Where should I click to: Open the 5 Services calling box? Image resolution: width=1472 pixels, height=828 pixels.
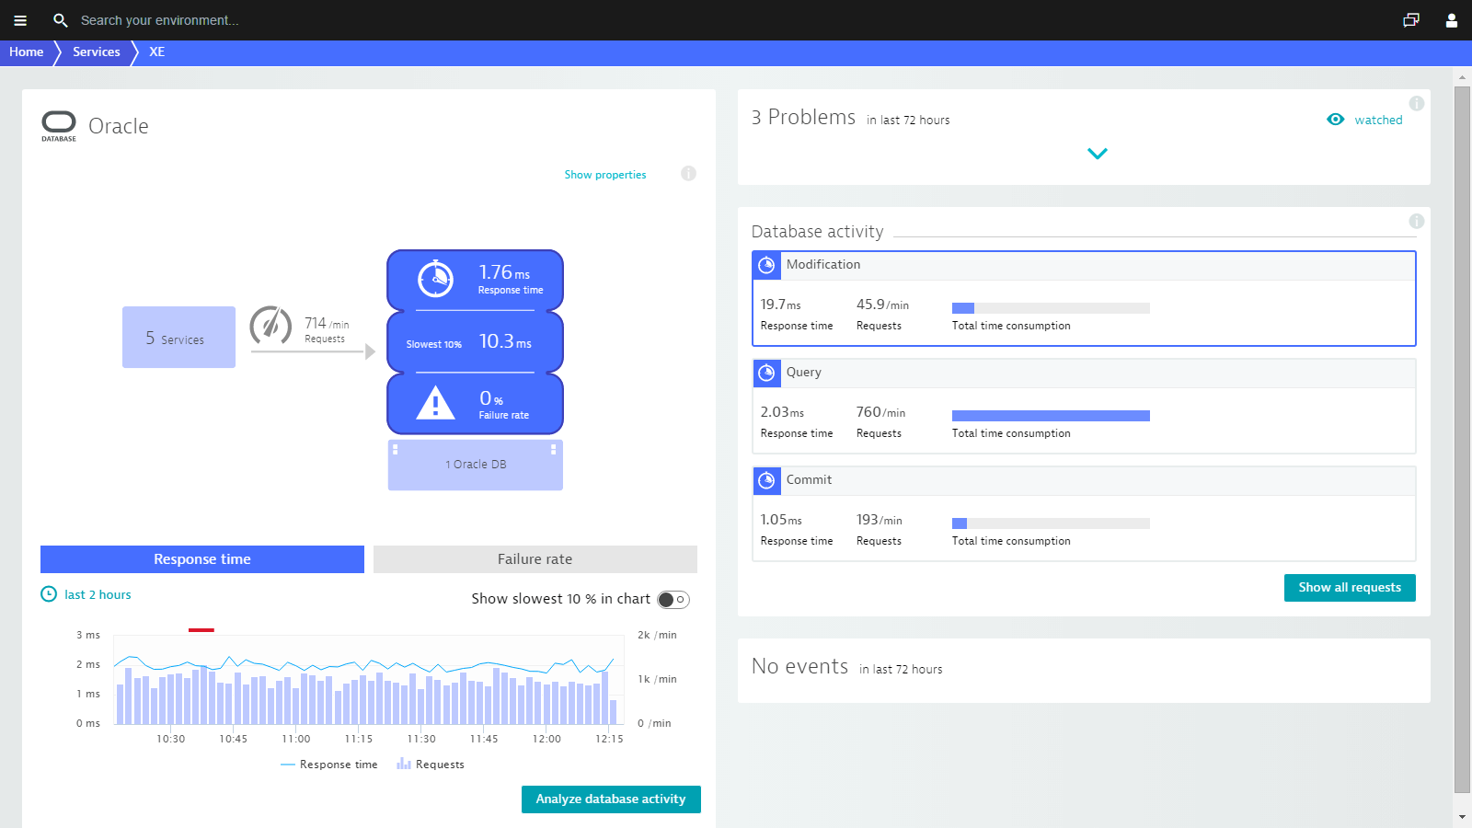pos(178,338)
